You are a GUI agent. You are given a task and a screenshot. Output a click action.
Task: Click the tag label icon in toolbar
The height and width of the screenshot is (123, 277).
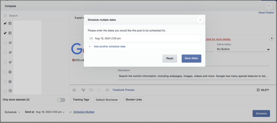pos(91,90)
